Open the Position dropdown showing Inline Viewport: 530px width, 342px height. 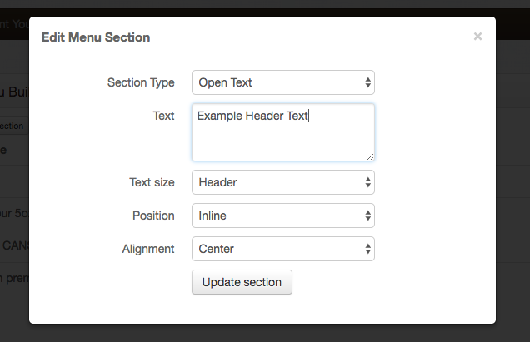tap(275, 216)
